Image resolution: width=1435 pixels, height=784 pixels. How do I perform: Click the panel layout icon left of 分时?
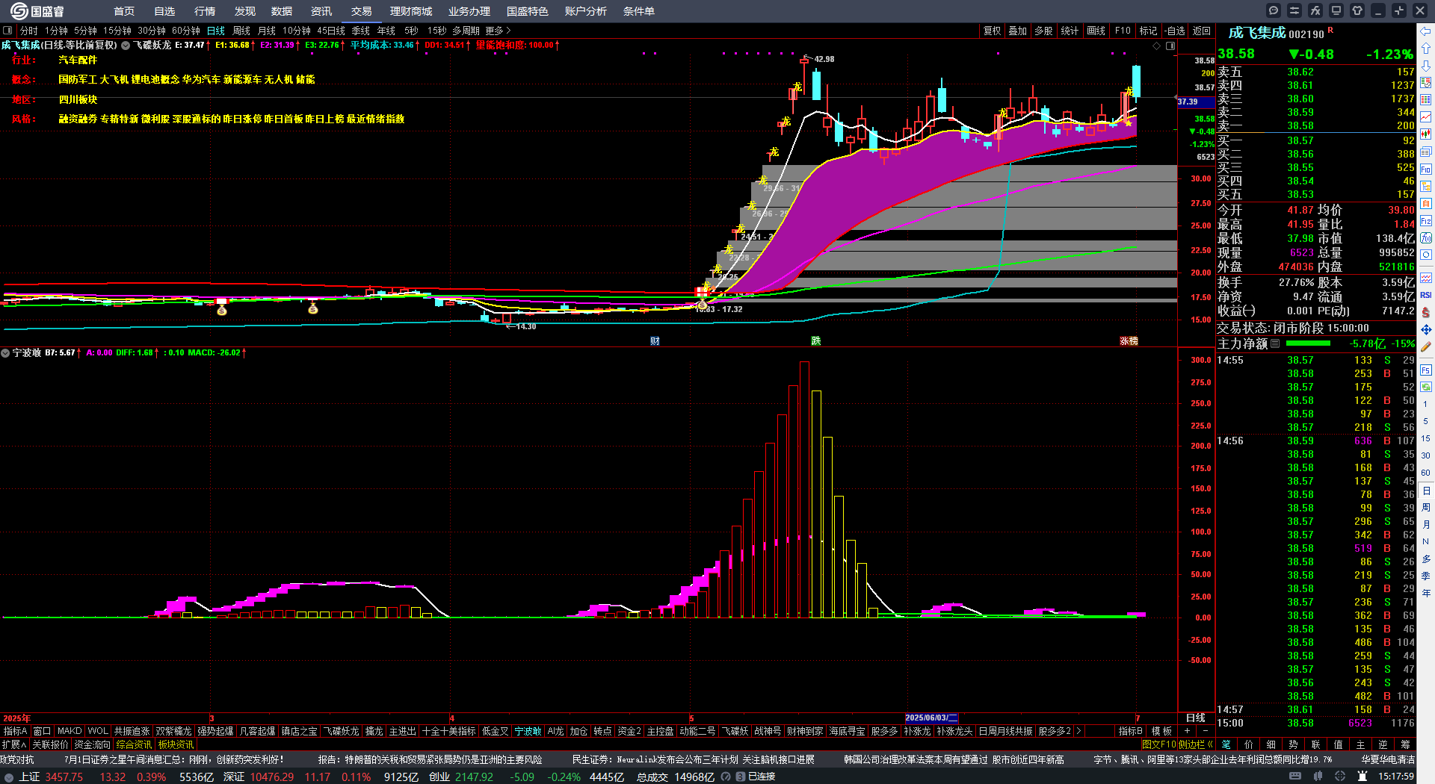7,31
